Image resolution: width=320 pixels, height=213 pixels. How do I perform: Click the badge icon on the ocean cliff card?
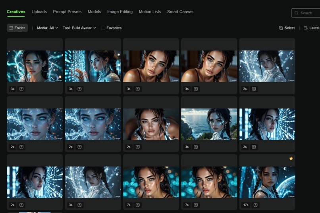(196, 147)
